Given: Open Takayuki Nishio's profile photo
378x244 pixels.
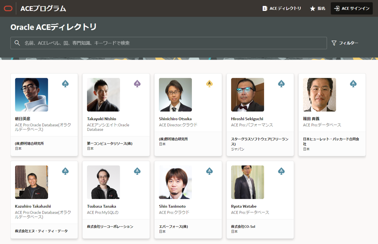Looking at the screenshot, I should coord(103,95).
